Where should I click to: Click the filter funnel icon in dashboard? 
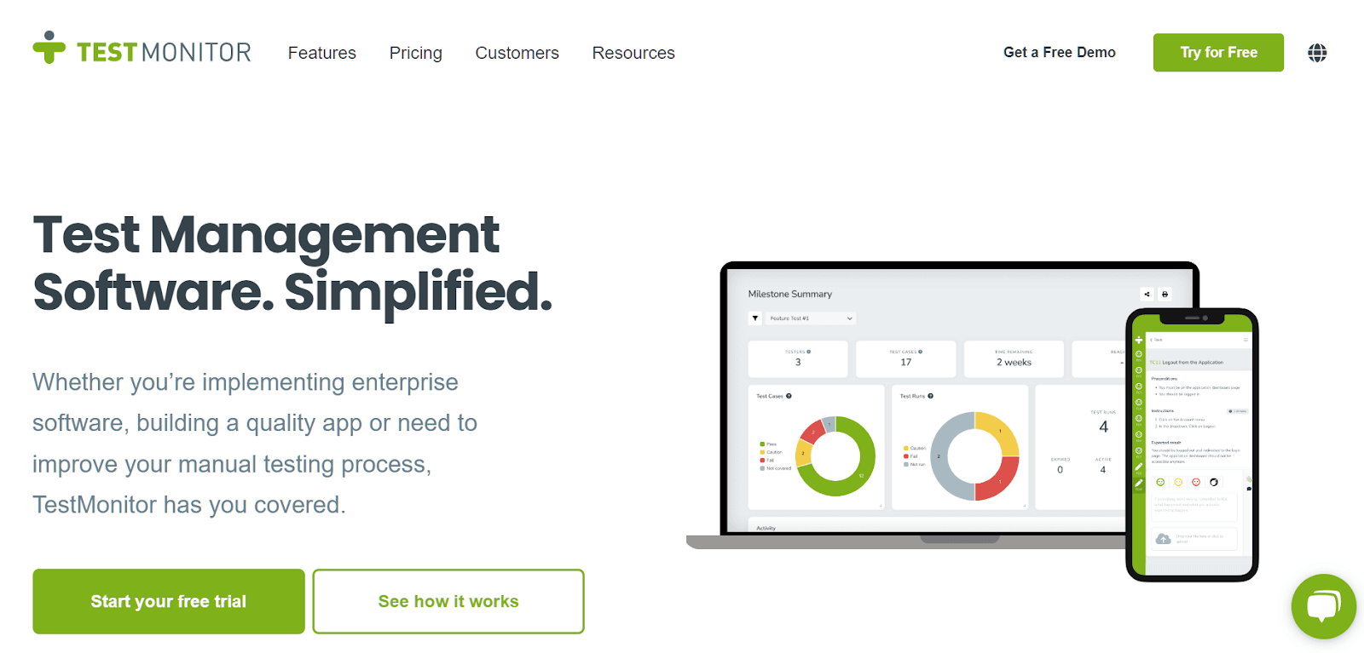[755, 318]
